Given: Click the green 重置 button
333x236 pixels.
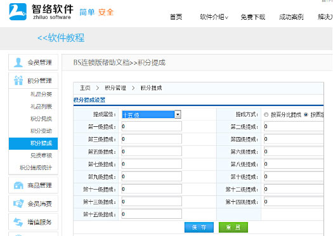Looking at the screenshot, I should 233,227.
